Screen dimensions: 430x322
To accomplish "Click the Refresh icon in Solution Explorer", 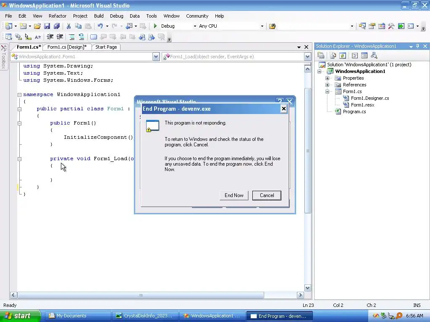I will pos(343,56).
